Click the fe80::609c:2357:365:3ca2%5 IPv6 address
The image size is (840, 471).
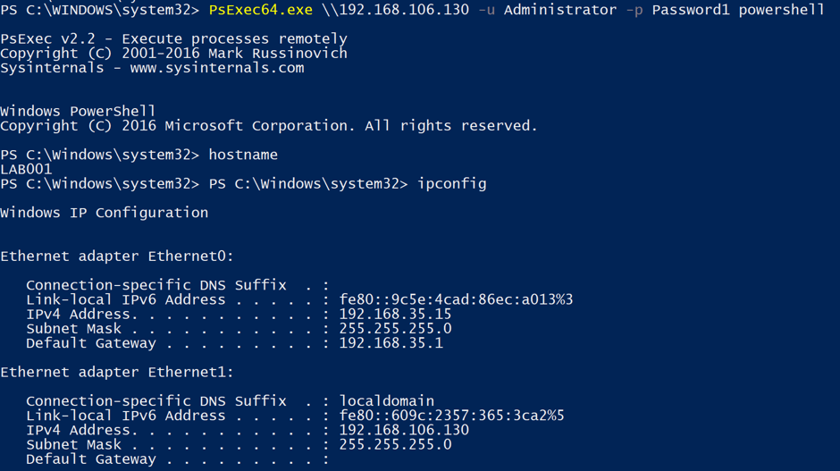451,416
